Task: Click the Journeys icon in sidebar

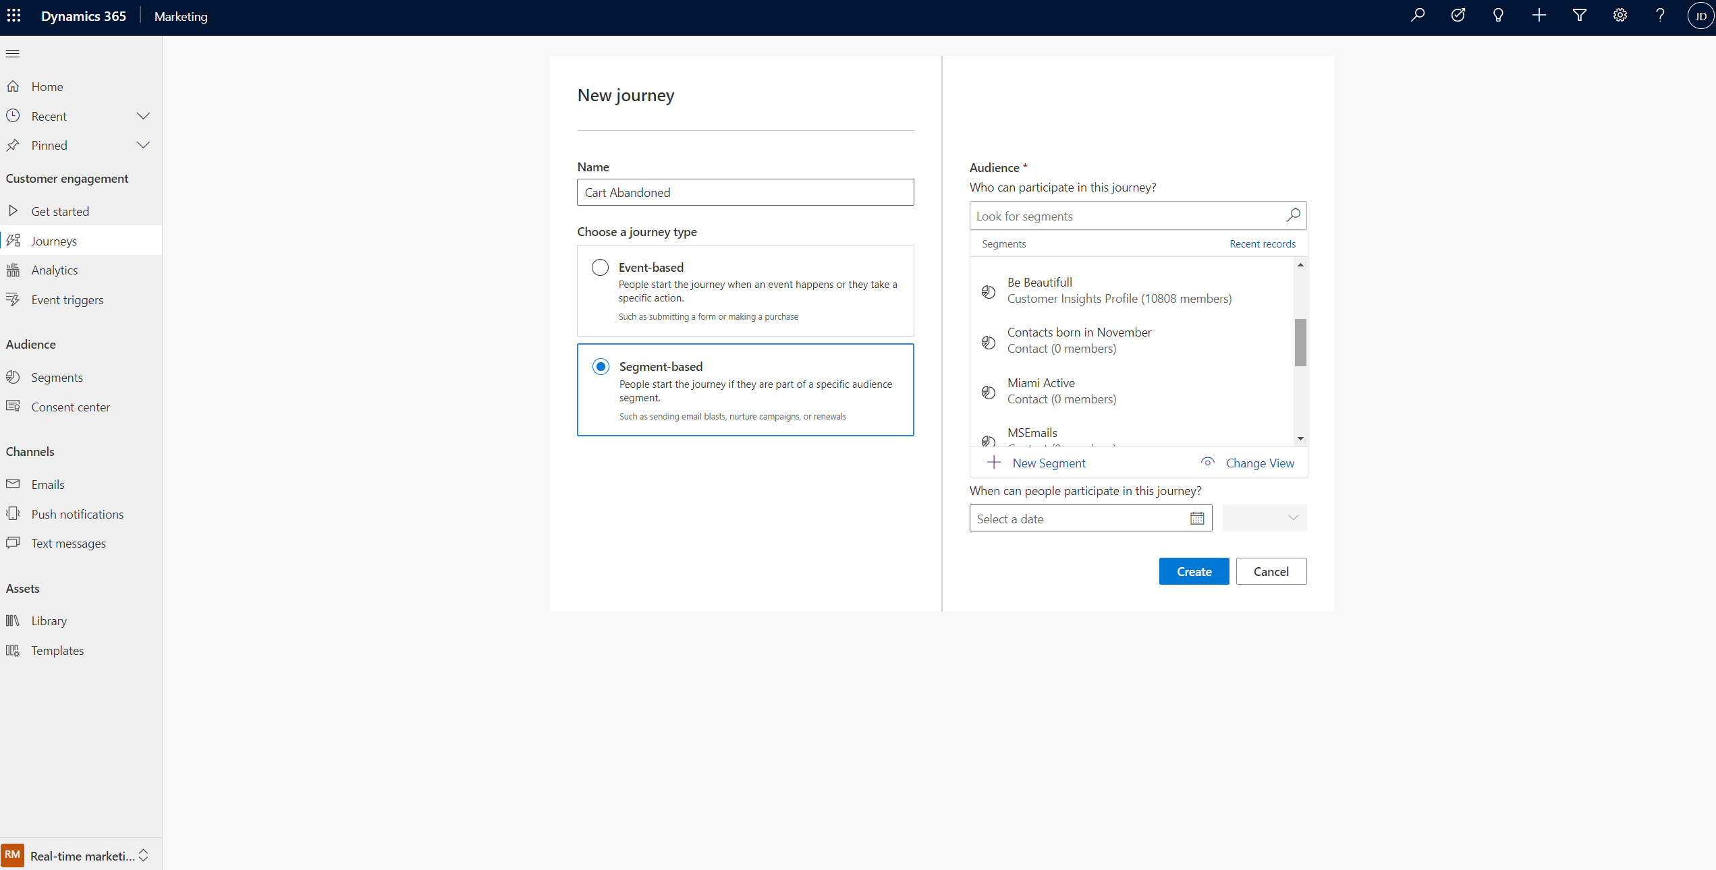Action: (14, 239)
